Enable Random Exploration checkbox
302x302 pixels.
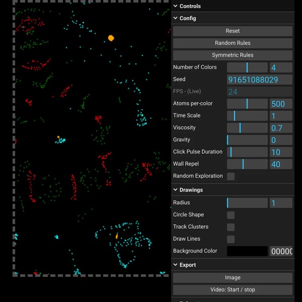(x=231, y=176)
